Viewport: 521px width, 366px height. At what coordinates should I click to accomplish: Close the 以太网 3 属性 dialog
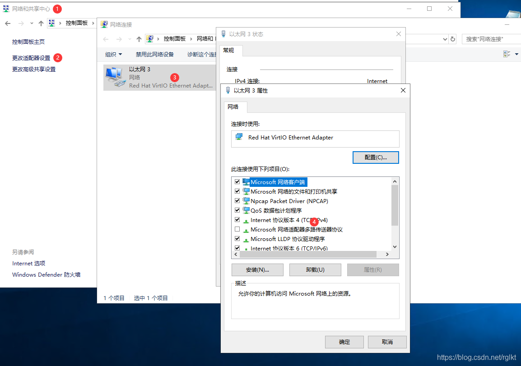pos(403,90)
